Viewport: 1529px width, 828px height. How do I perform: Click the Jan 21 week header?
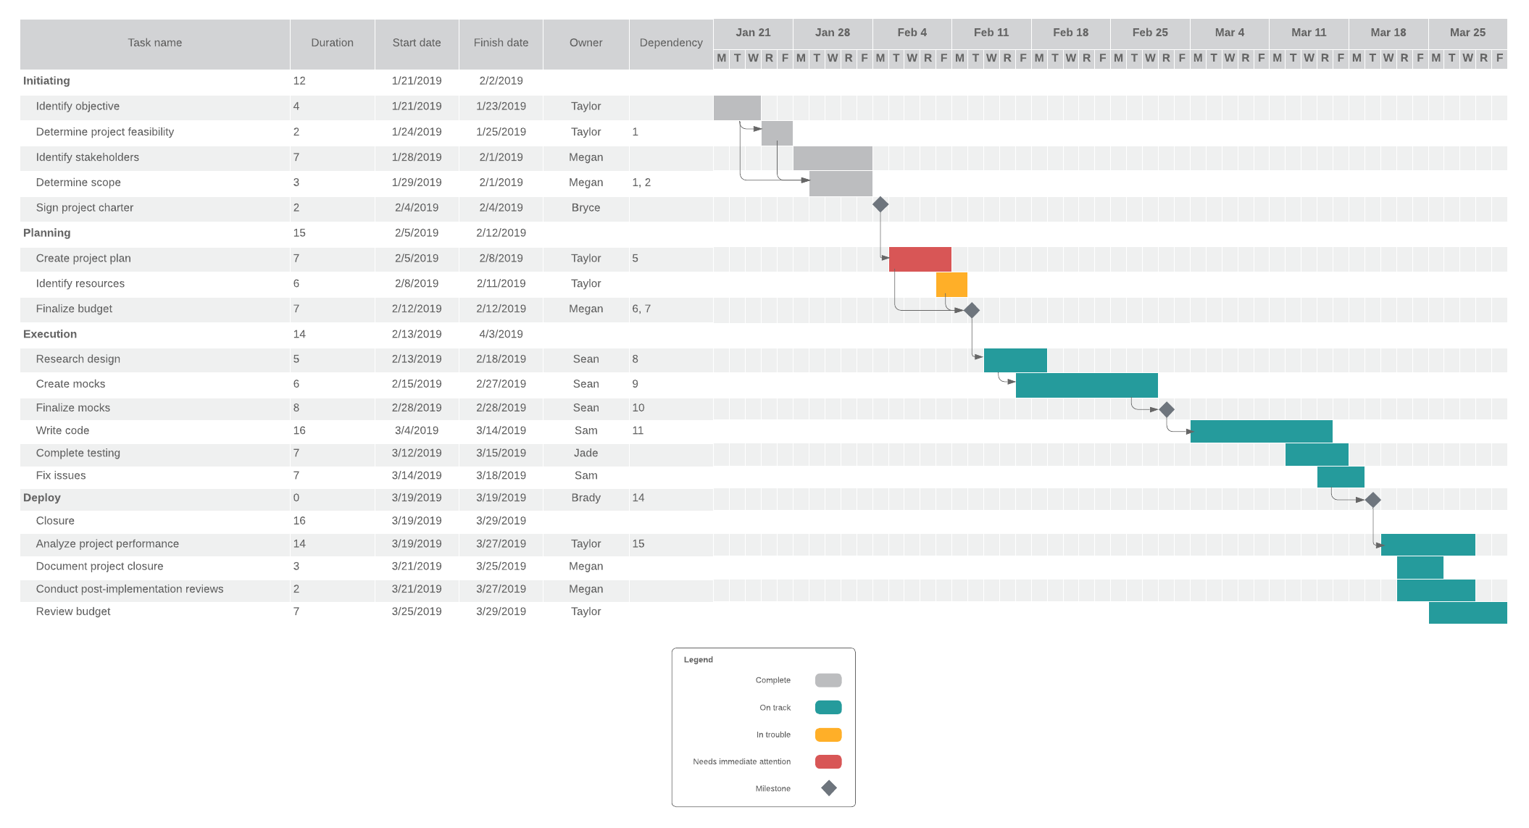753,32
